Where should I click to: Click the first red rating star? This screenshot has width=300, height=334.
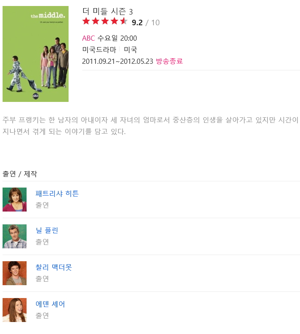(86, 21)
